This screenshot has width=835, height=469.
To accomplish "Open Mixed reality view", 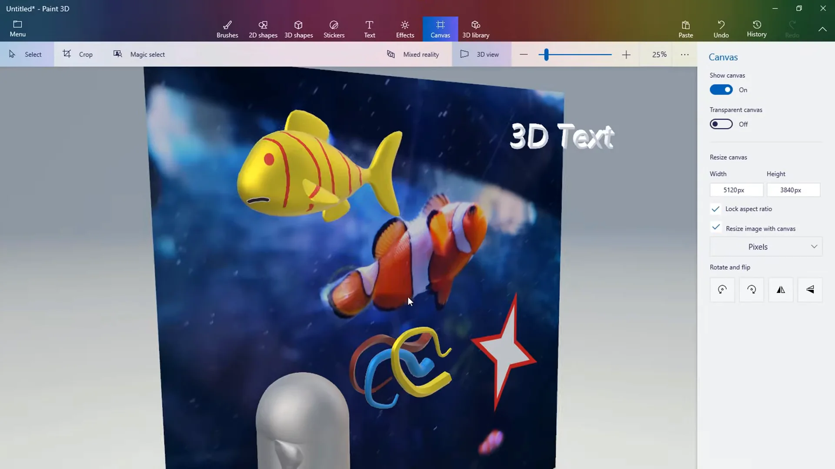I will point(413,54).
